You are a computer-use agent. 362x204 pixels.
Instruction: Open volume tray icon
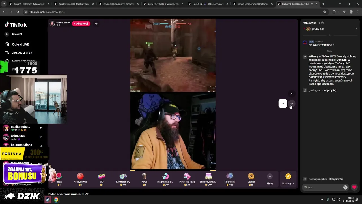click(x=339, y=199)
